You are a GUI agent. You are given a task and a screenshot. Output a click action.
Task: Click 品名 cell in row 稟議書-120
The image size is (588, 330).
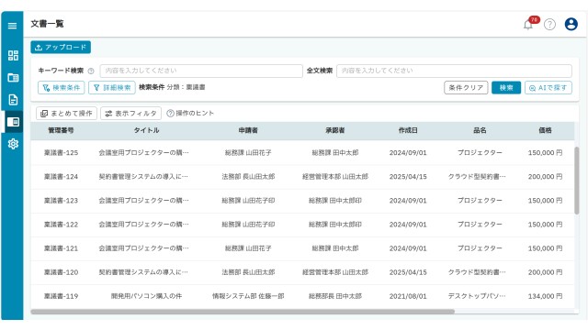(477, 272)
